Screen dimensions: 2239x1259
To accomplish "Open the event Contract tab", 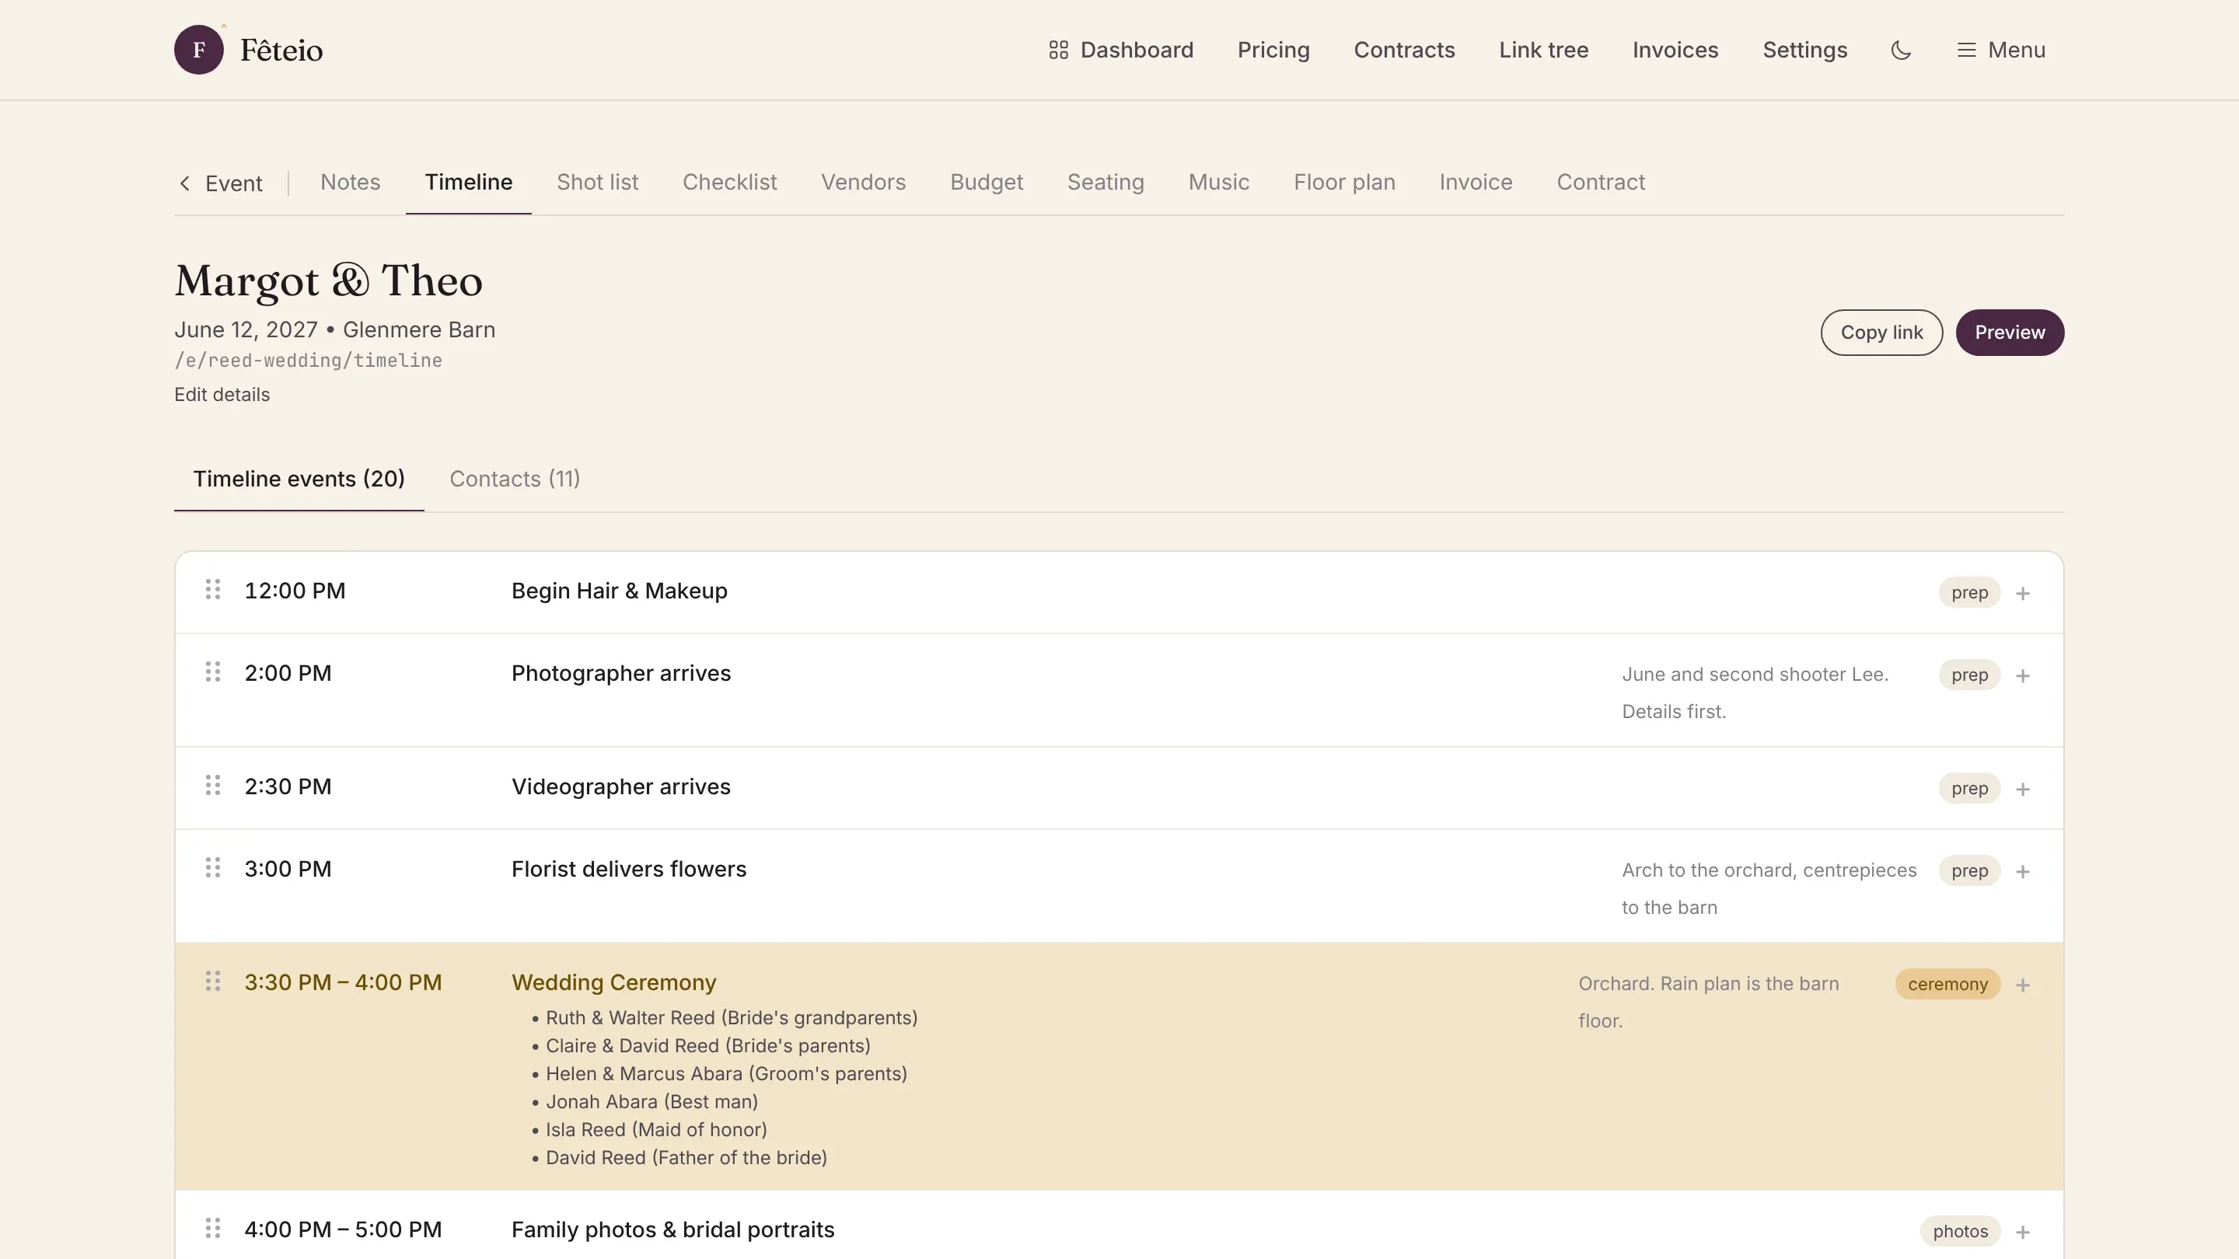I will [1600, 183].
